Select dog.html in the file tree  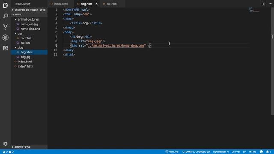tap(29, 52)
